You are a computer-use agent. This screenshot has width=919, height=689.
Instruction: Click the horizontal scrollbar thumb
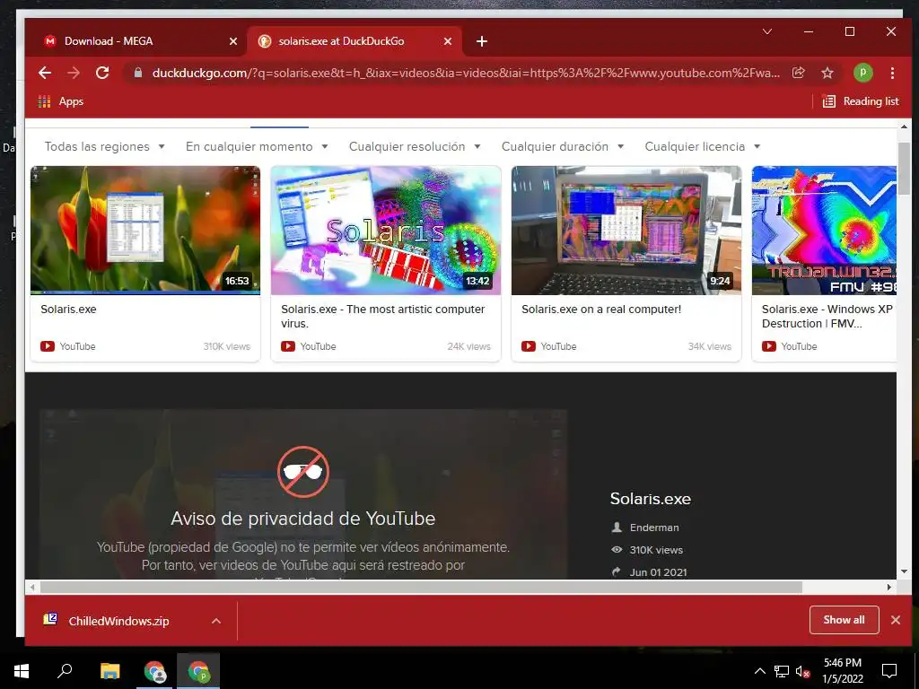pos(421,587)
